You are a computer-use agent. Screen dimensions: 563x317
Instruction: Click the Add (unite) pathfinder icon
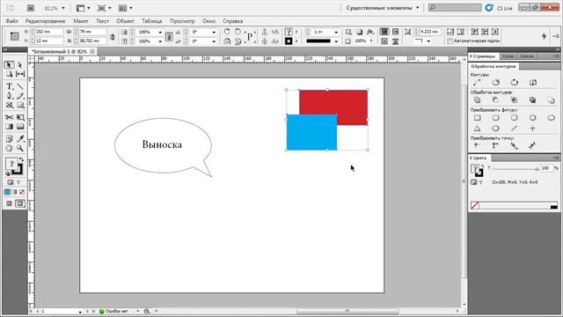477,100
